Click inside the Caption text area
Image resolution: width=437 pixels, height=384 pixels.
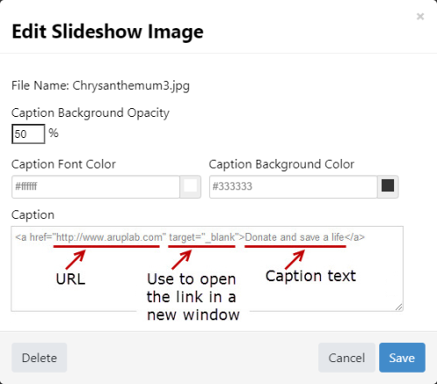[x=207, y=269]
